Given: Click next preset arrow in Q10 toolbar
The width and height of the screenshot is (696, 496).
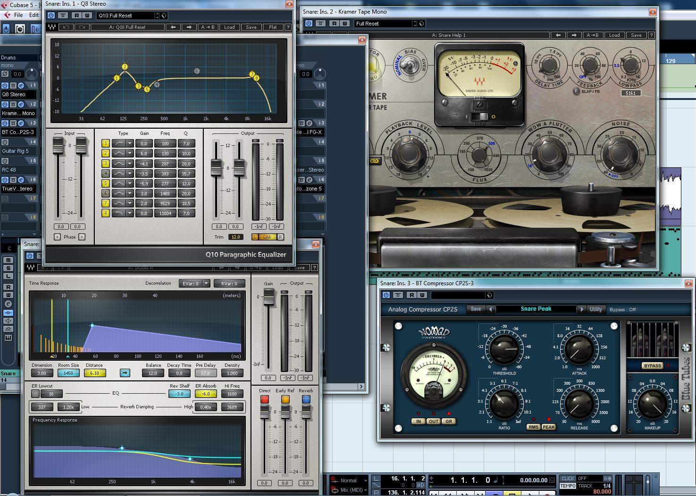Looking at the screenshot, I should click(189, 27).
